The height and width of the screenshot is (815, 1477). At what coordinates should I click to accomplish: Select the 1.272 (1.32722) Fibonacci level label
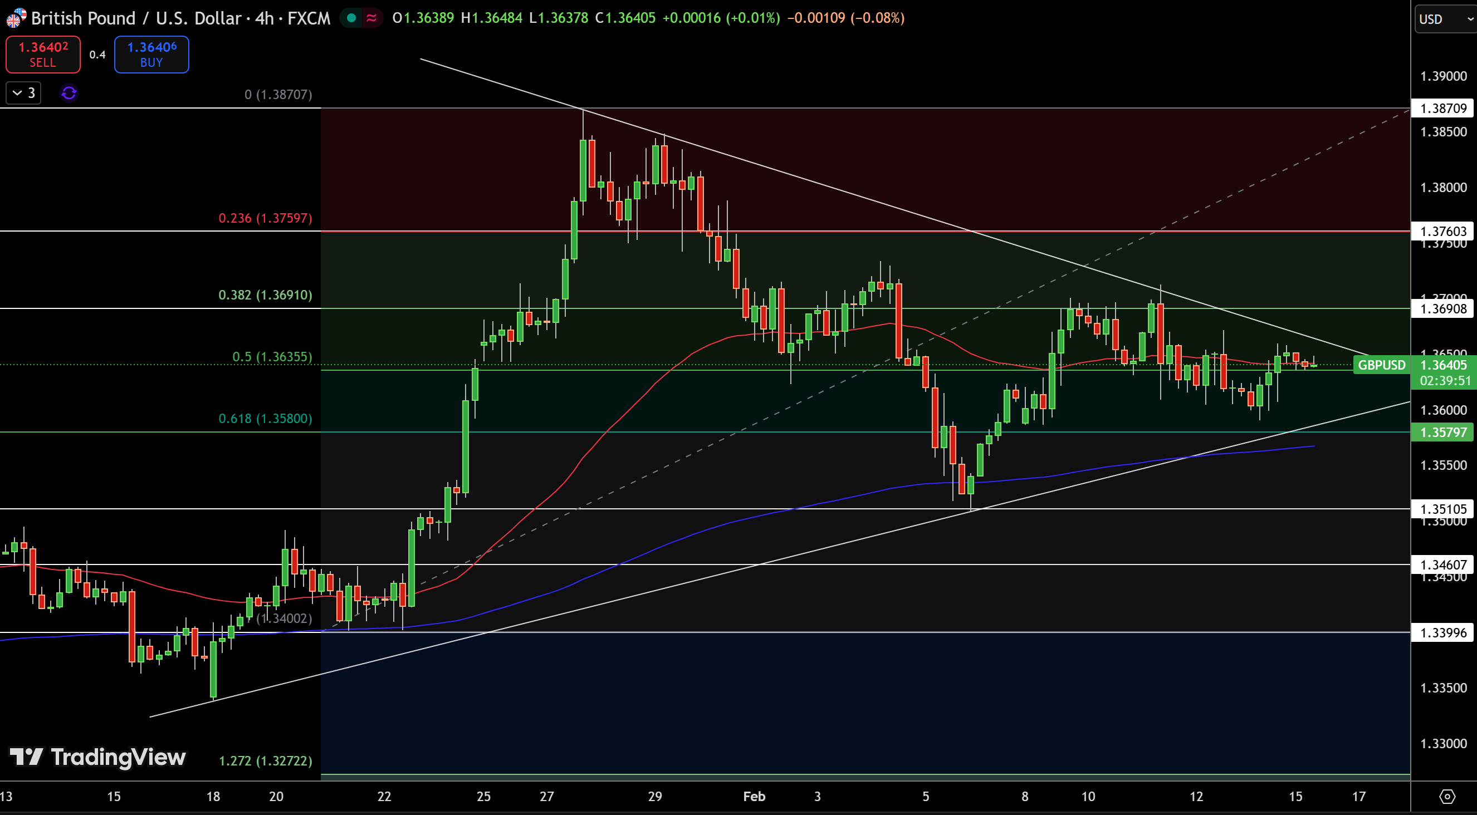[266, 760]
